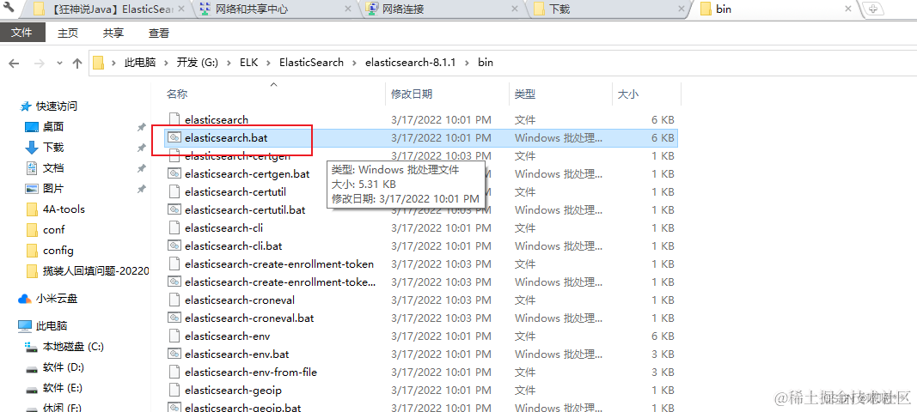Select 软件 (E:) drive in sidebar
The height and width of the screenshot is (412, 917).
pyautogui.click(x=63, y=388)
